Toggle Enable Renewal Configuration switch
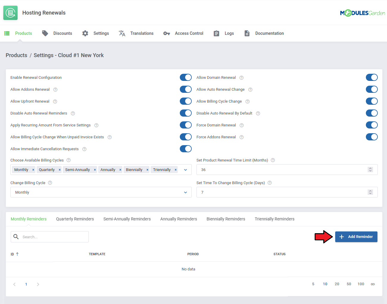 [186, 77]
